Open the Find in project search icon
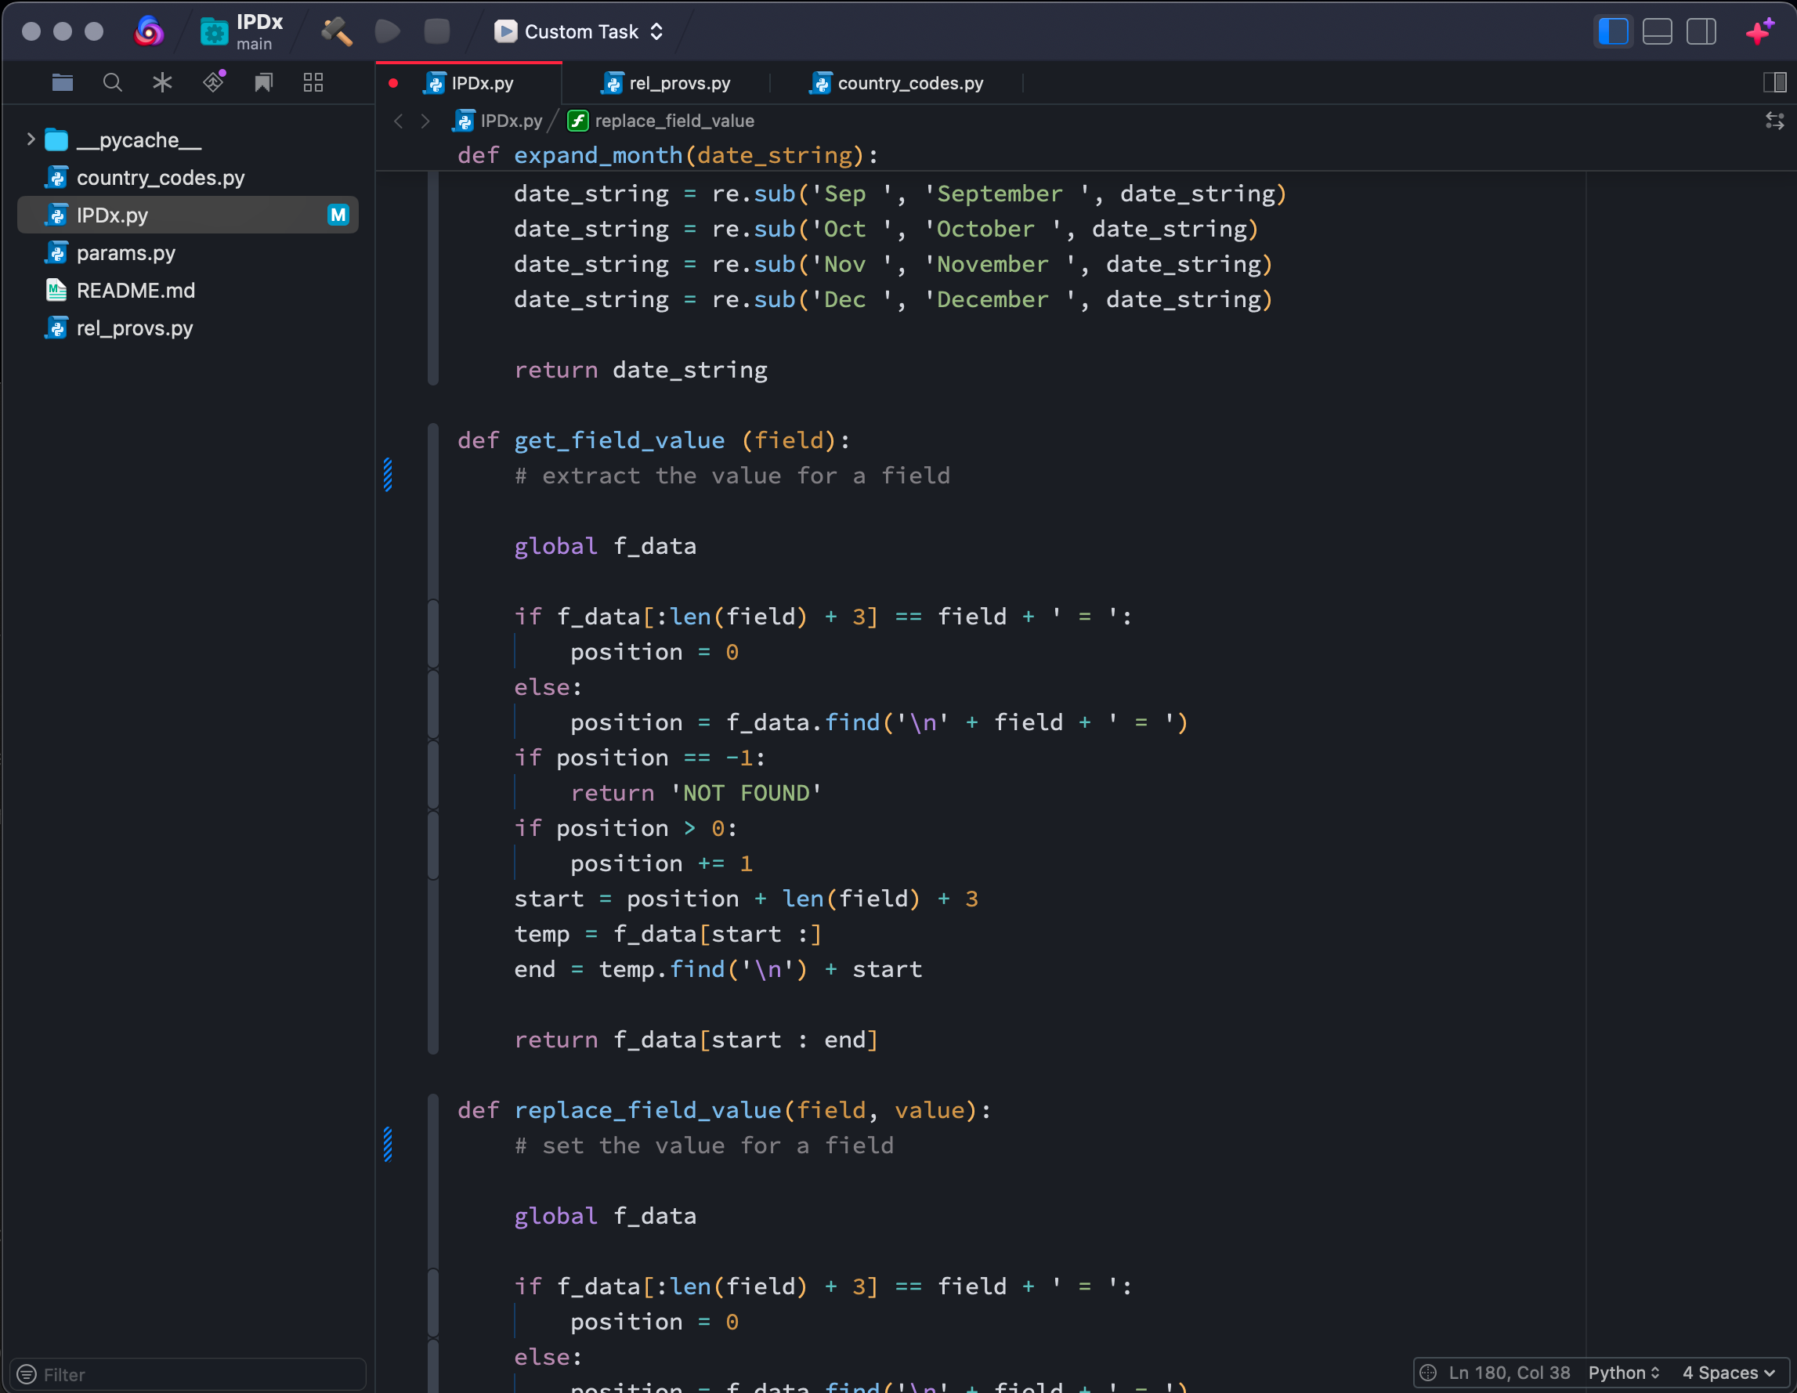Viewport: 1797px width, 1393px height. coord(112,82)
